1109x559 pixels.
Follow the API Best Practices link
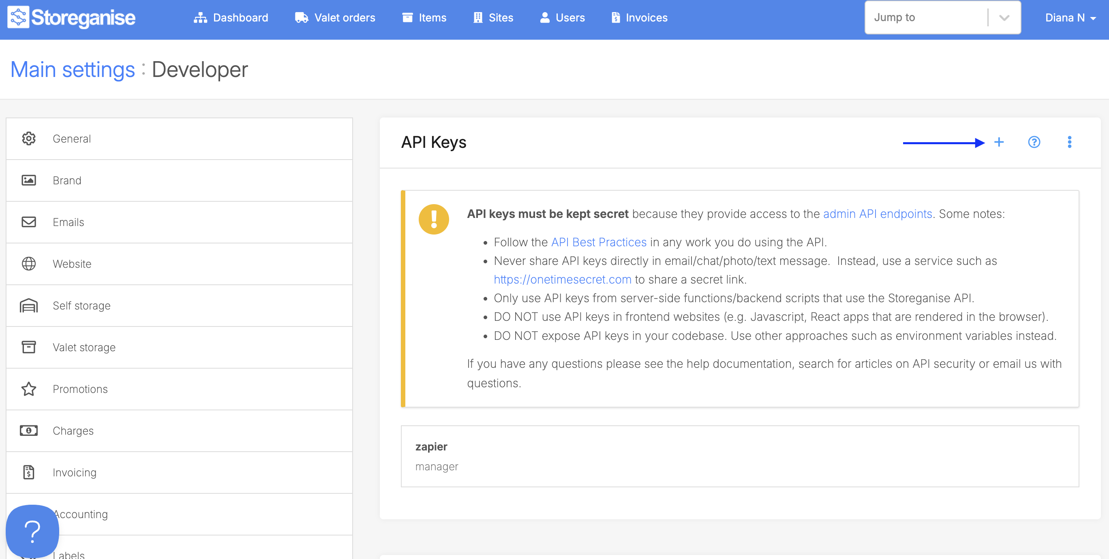[x=598, y=242]
